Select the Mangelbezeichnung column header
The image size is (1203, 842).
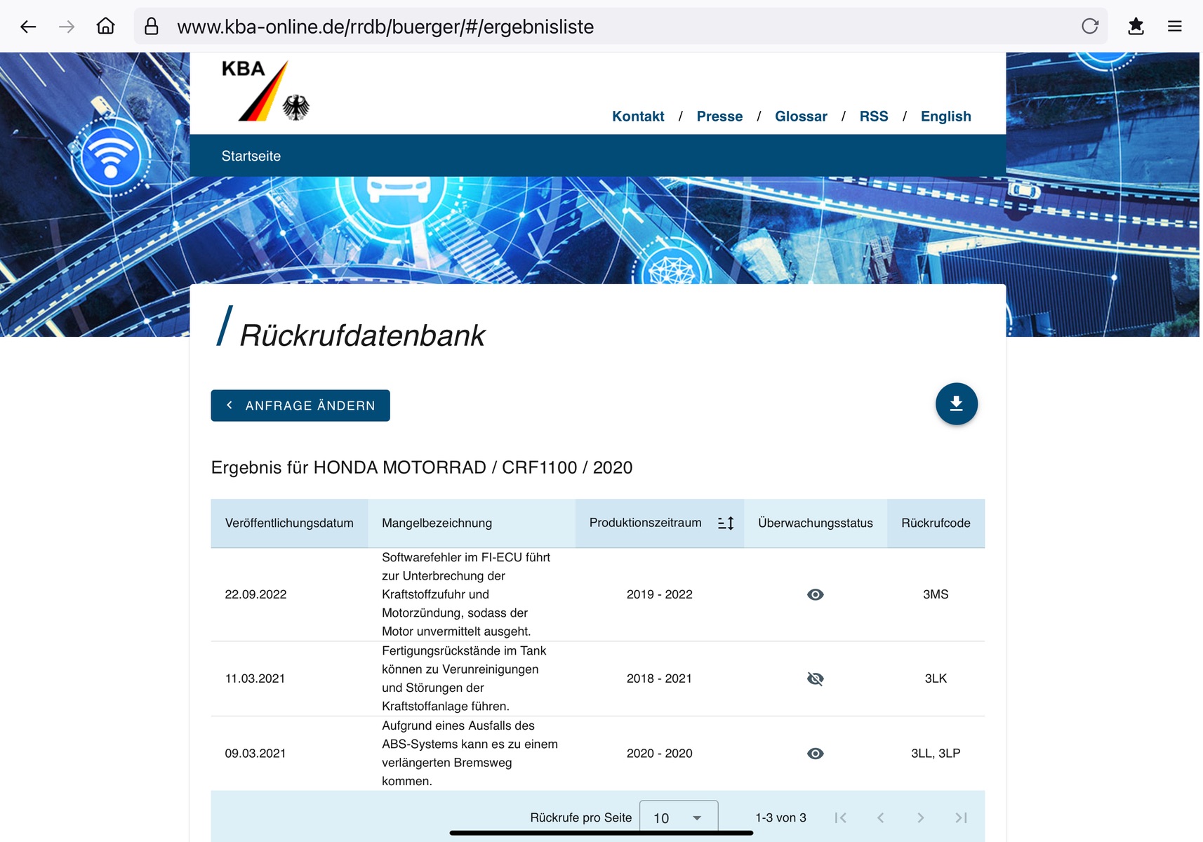[x=437, y=523]
